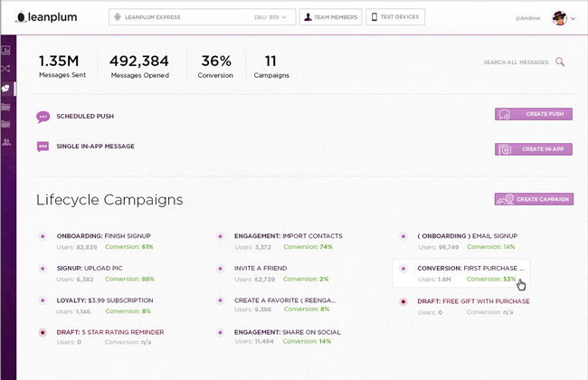Open Scheduled Push section

click(x=85, y=117)
